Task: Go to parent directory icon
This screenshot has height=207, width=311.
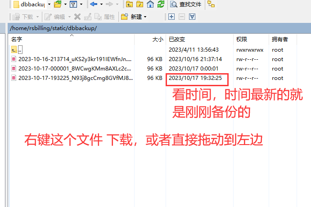Action: (129, 5)
